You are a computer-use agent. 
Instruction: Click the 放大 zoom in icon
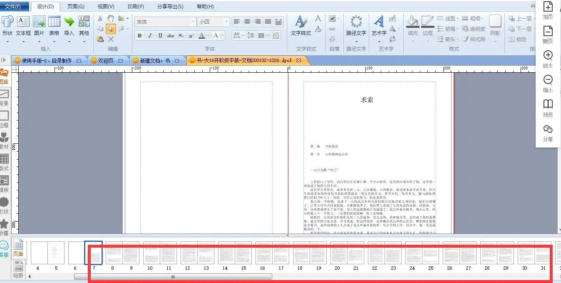pos(548,56)
